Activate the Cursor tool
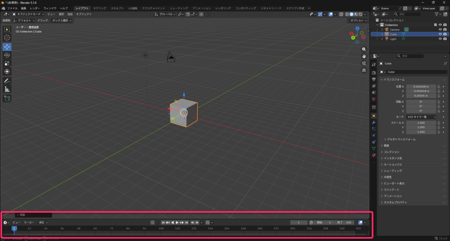This screenshot has width=450, height=241. point(7,38)
